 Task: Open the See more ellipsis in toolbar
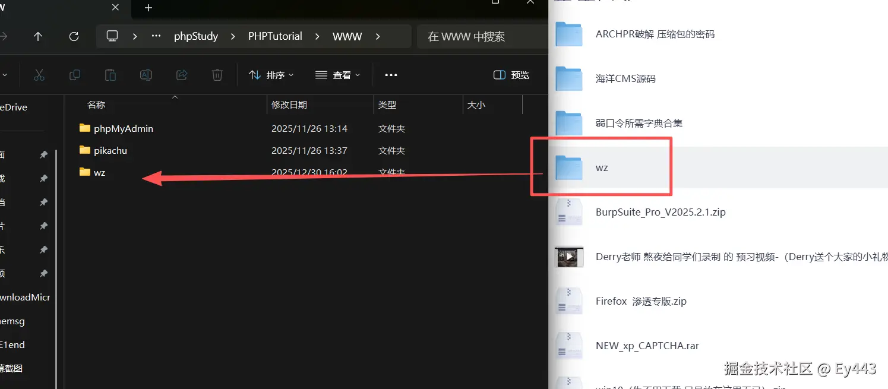tap(391, 75)
